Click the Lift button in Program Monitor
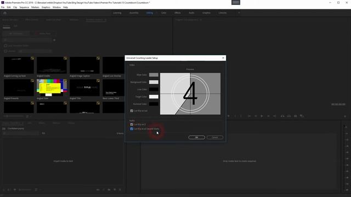The height and width of the screenshot is (197, 351). [x=282, y=116]
